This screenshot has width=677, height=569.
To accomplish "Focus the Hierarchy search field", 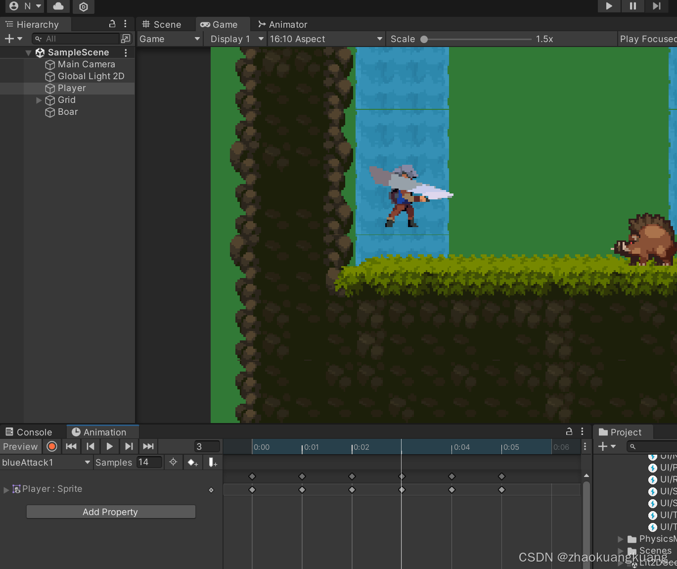I will (x=76, y=39).
